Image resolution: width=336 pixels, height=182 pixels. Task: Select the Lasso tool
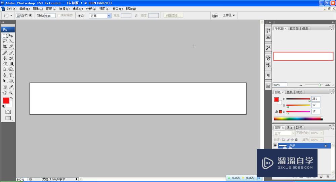coord(5,41)
